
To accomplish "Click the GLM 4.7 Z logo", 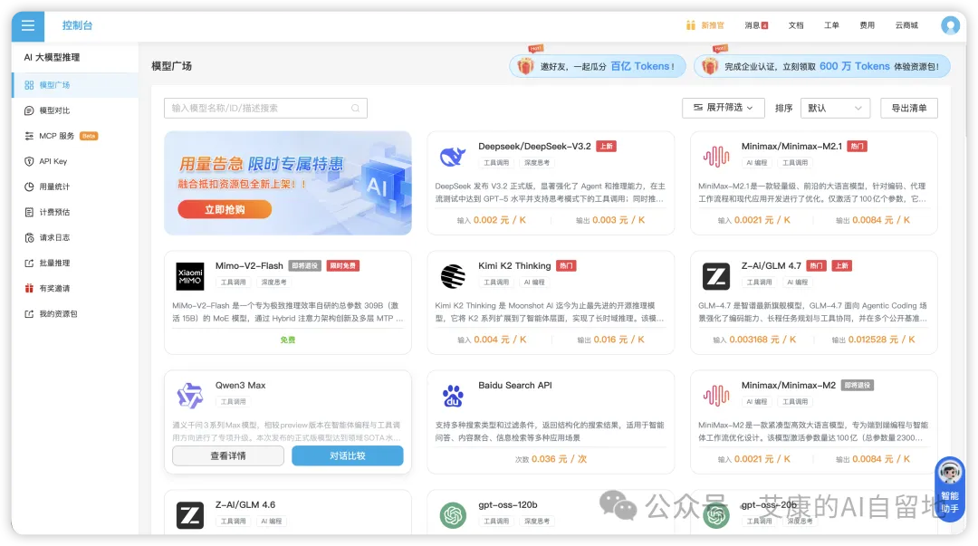I will click(x=716, y=276).
